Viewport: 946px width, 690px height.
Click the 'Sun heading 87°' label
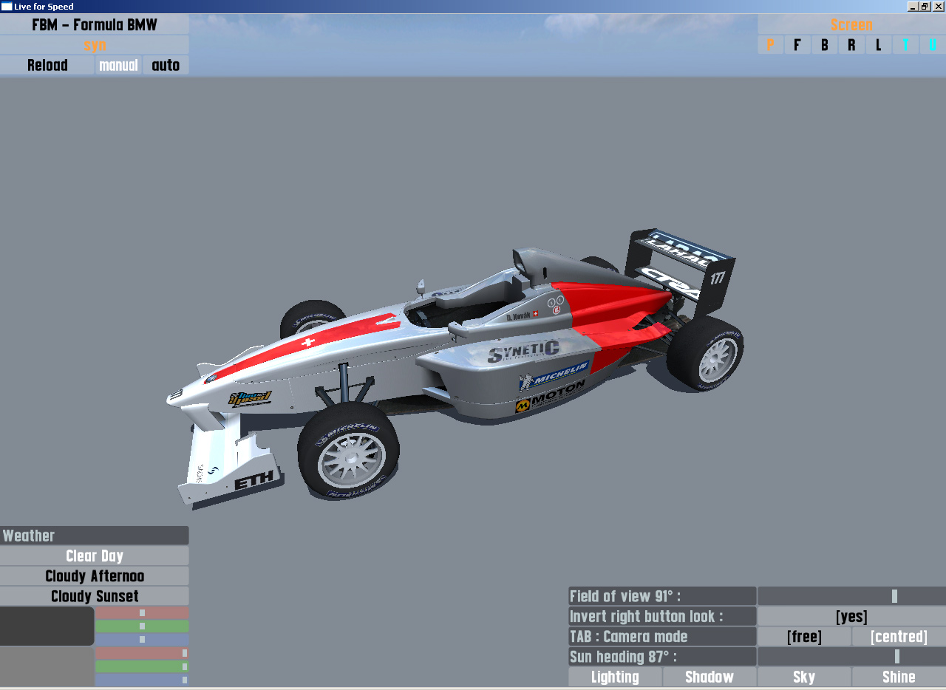662,656
